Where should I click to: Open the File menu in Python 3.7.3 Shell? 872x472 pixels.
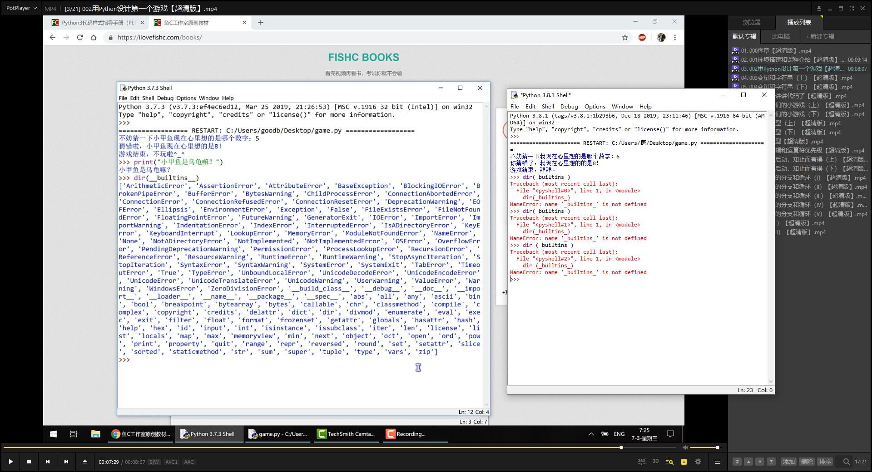point(123,98)
